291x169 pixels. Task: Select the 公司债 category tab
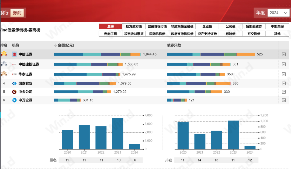(x=230, y=26)
